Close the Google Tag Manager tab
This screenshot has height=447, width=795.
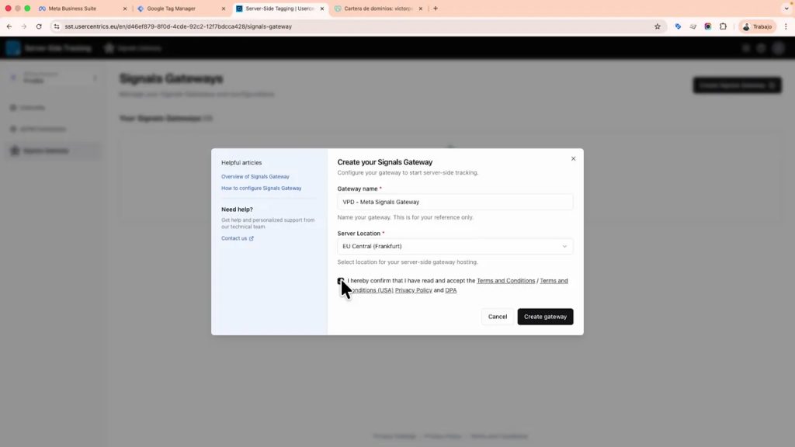(224, 9)
